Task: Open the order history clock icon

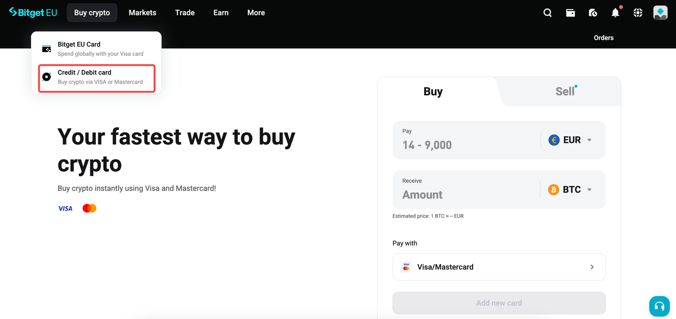Action: click(x=593, y=13)
